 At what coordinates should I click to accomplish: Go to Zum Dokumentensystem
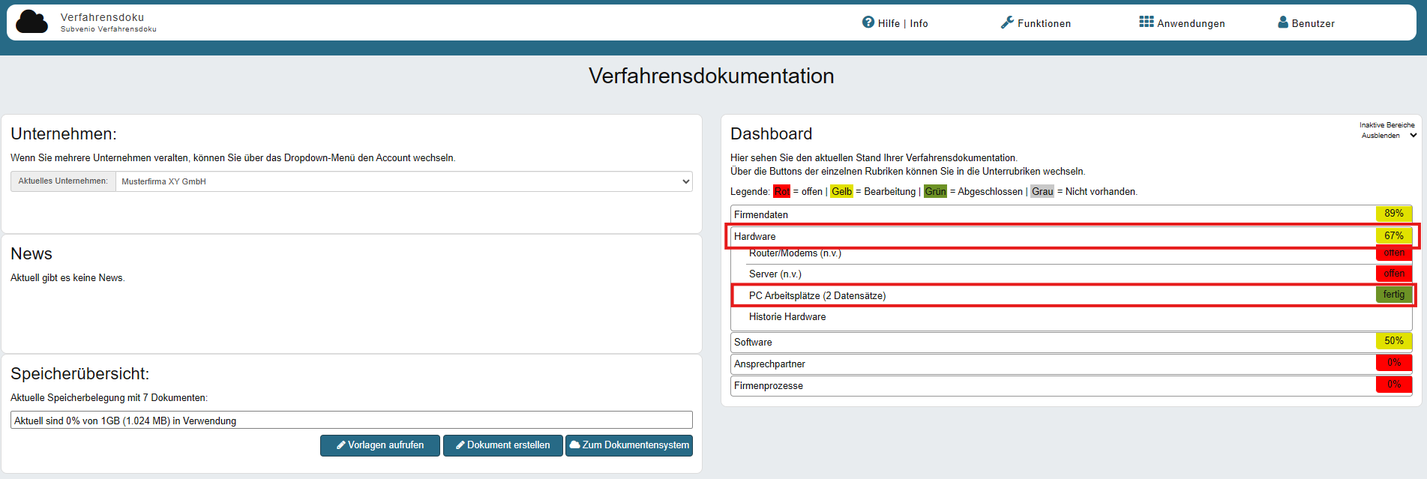[x=629, y=445]
